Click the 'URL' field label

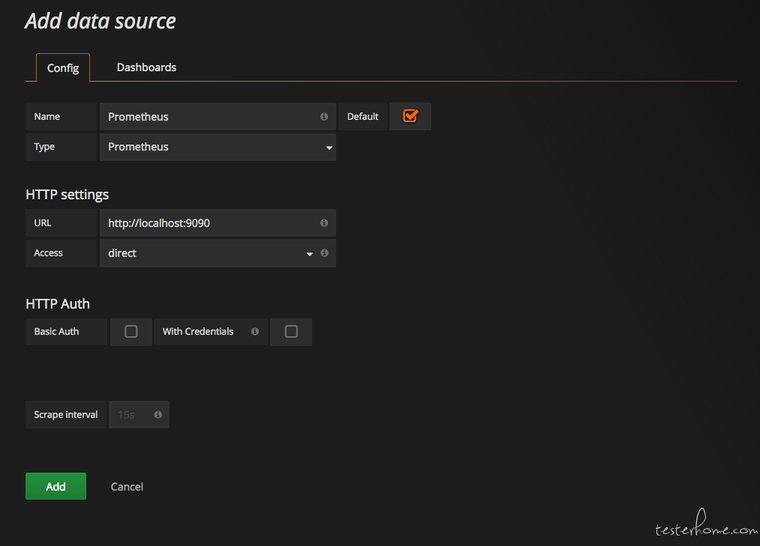(43, 222)
